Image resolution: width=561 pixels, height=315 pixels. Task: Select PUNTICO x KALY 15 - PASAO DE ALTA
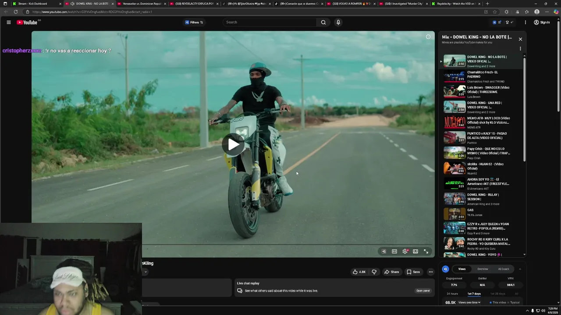(x=482, y=138)
